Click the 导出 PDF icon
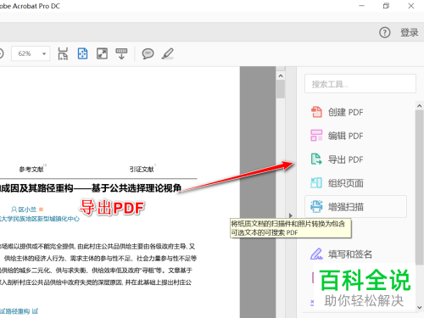Screen dimensions: 424x318 click(316, 159)
